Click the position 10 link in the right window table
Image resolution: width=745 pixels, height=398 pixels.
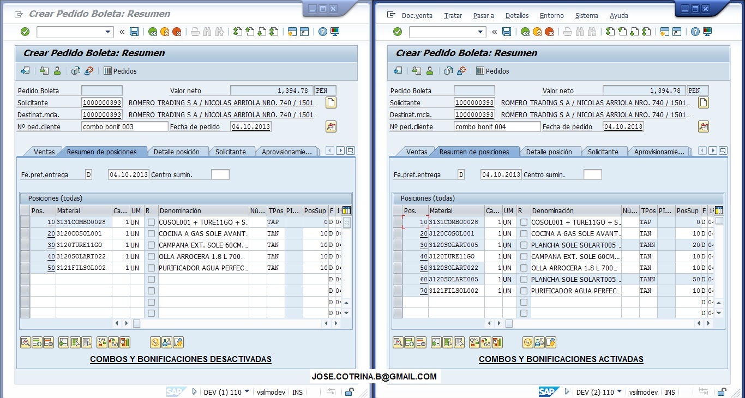423,222
